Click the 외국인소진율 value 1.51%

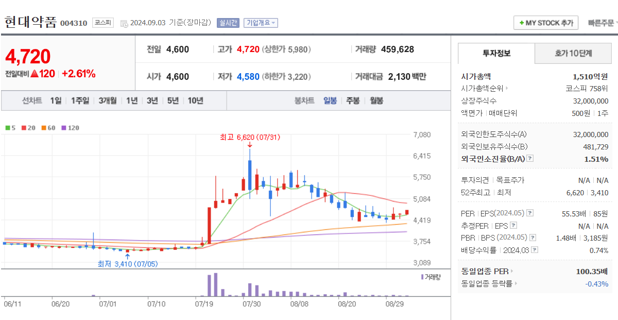(596, 159)
